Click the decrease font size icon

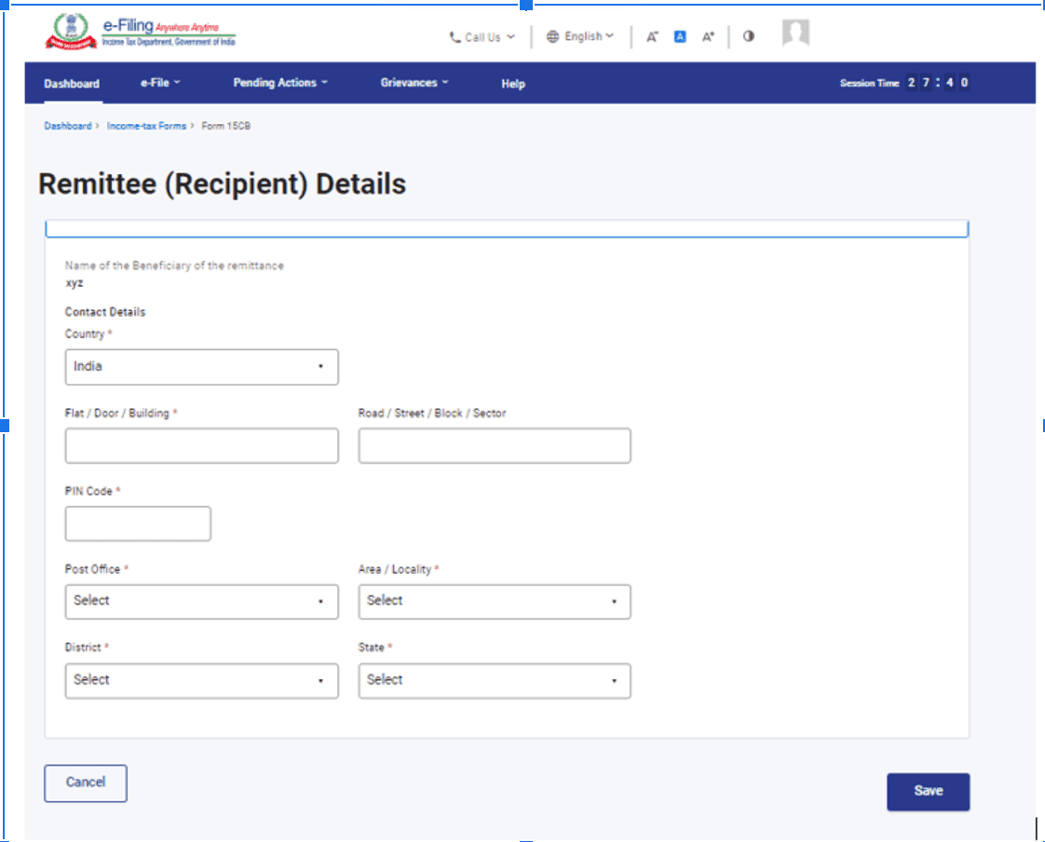pos(652,36)
